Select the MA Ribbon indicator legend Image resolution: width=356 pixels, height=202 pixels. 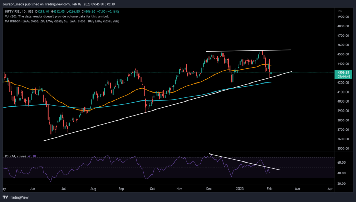62,21
